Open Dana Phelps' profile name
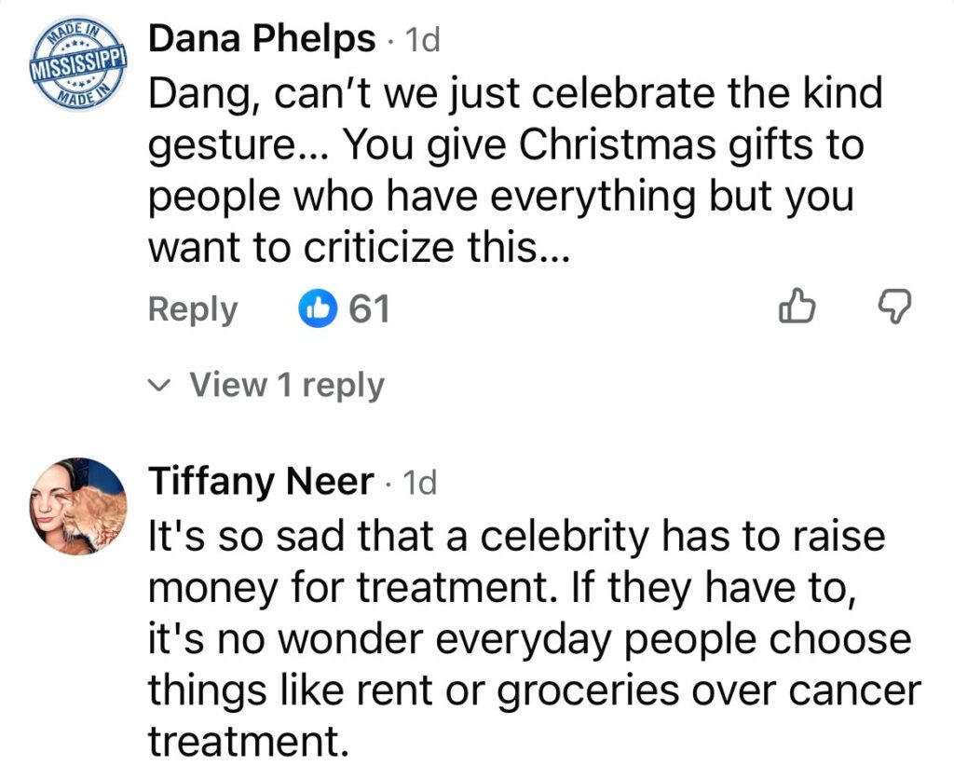This screenshot has height=779, width=954. coord(262,40)
